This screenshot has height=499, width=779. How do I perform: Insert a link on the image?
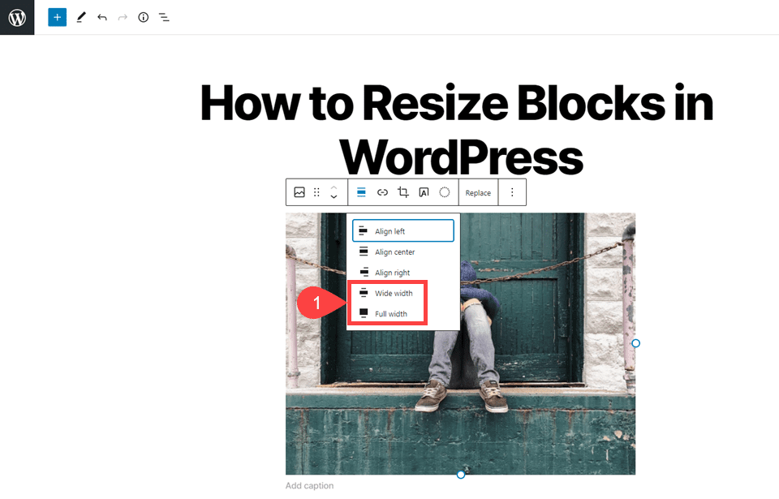pos(382,192)
